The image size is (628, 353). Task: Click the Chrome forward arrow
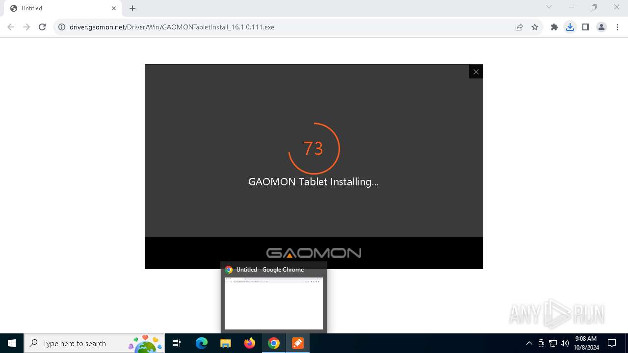pos(26,27)
